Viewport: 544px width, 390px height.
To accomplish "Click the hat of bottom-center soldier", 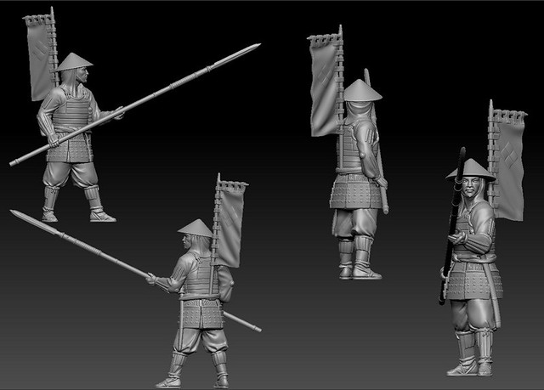I will click(195, 227).
